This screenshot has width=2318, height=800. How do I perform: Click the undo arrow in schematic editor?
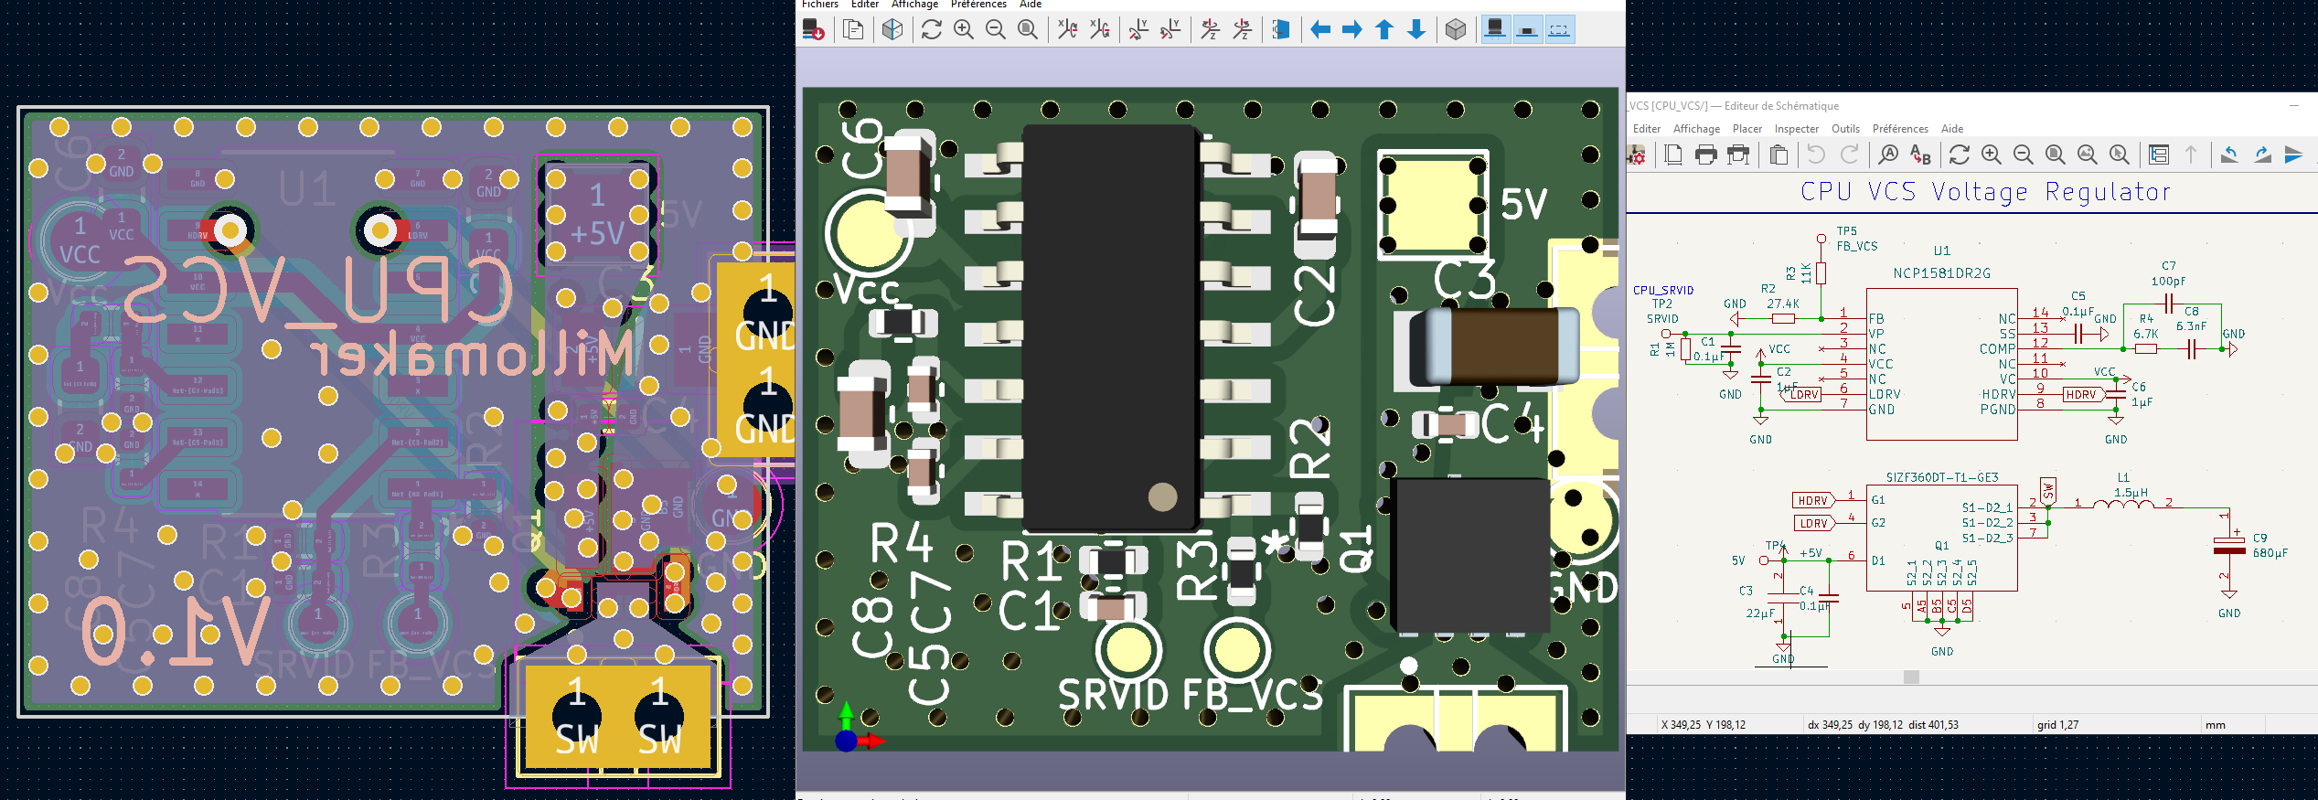coord(1816,155)
